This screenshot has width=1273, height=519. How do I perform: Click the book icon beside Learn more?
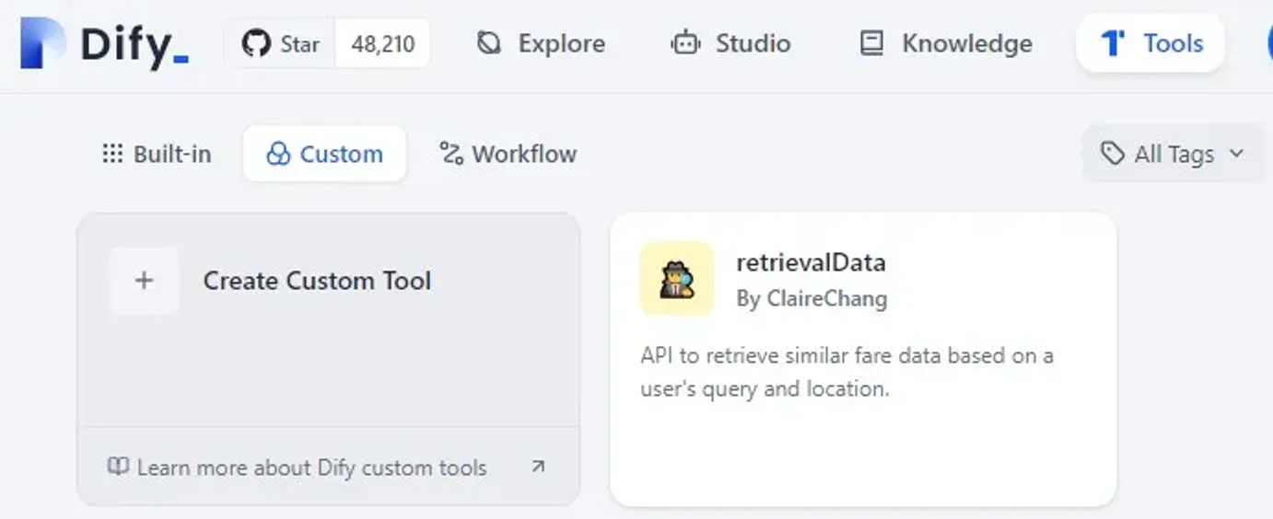click(x=118, y=467)
